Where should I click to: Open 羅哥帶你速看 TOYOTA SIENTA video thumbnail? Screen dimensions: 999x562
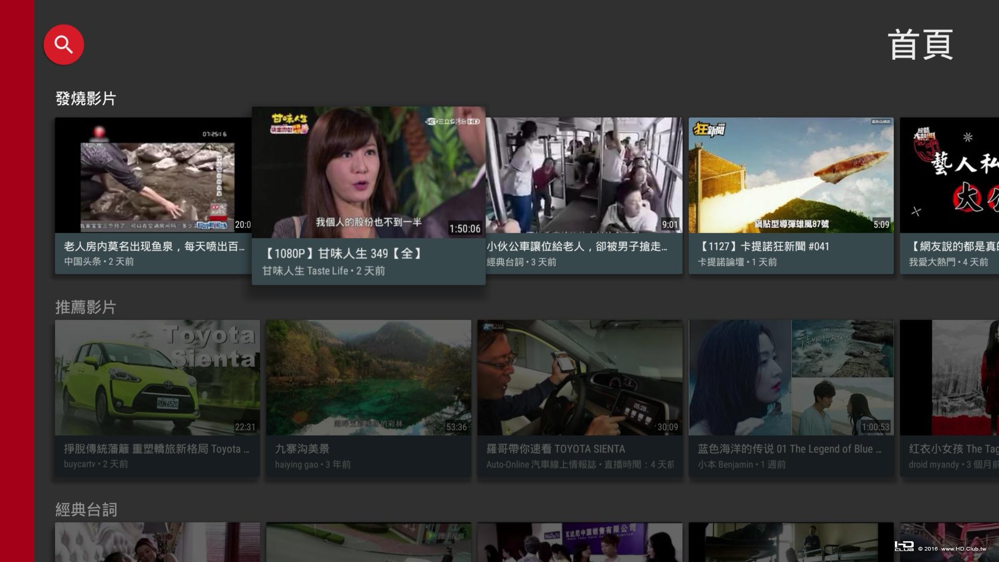580,378
